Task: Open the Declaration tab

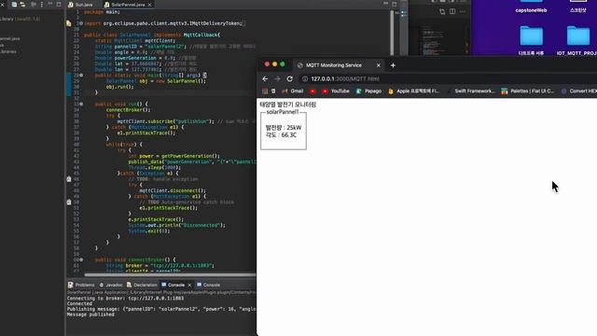Action: (142, 285)
